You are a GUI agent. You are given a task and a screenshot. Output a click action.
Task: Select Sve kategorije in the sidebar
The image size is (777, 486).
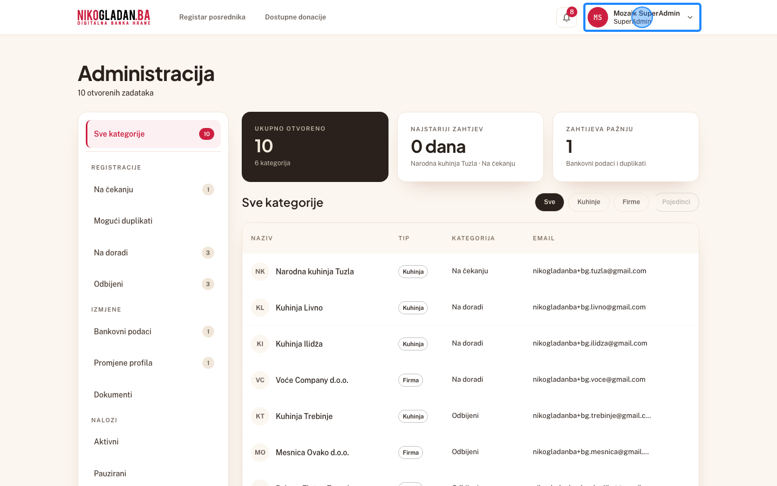point(153,134)
